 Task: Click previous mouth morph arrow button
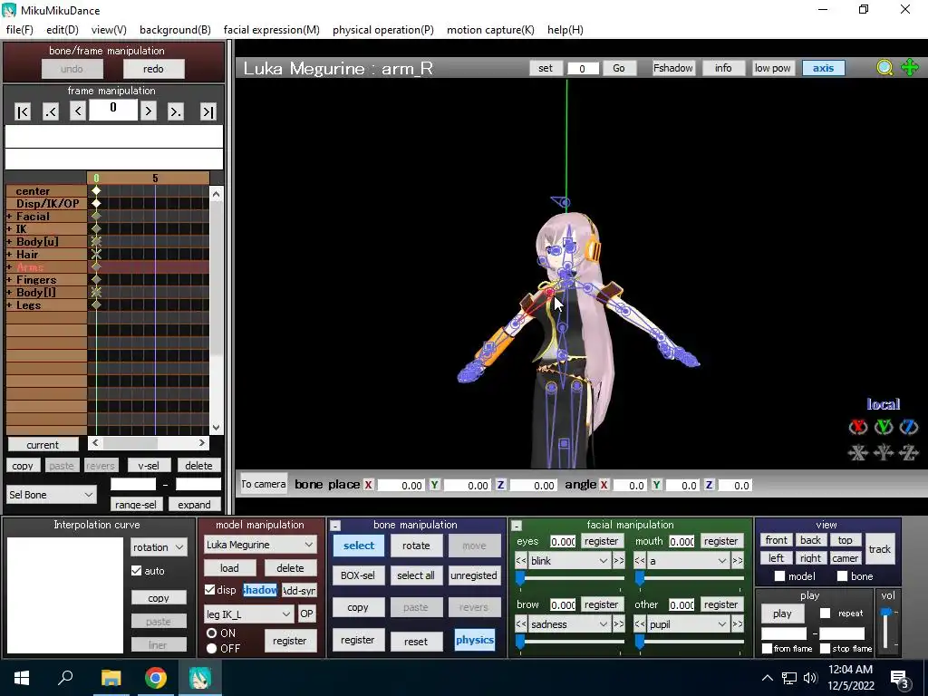click(640, 560)
